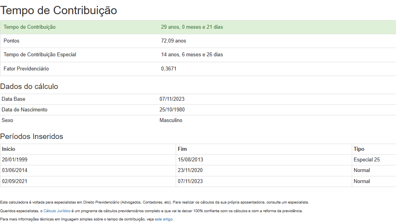Select the 'Masculino' value
The width and height of the screenshot is (396, 224).
click(x=171, y=120)
